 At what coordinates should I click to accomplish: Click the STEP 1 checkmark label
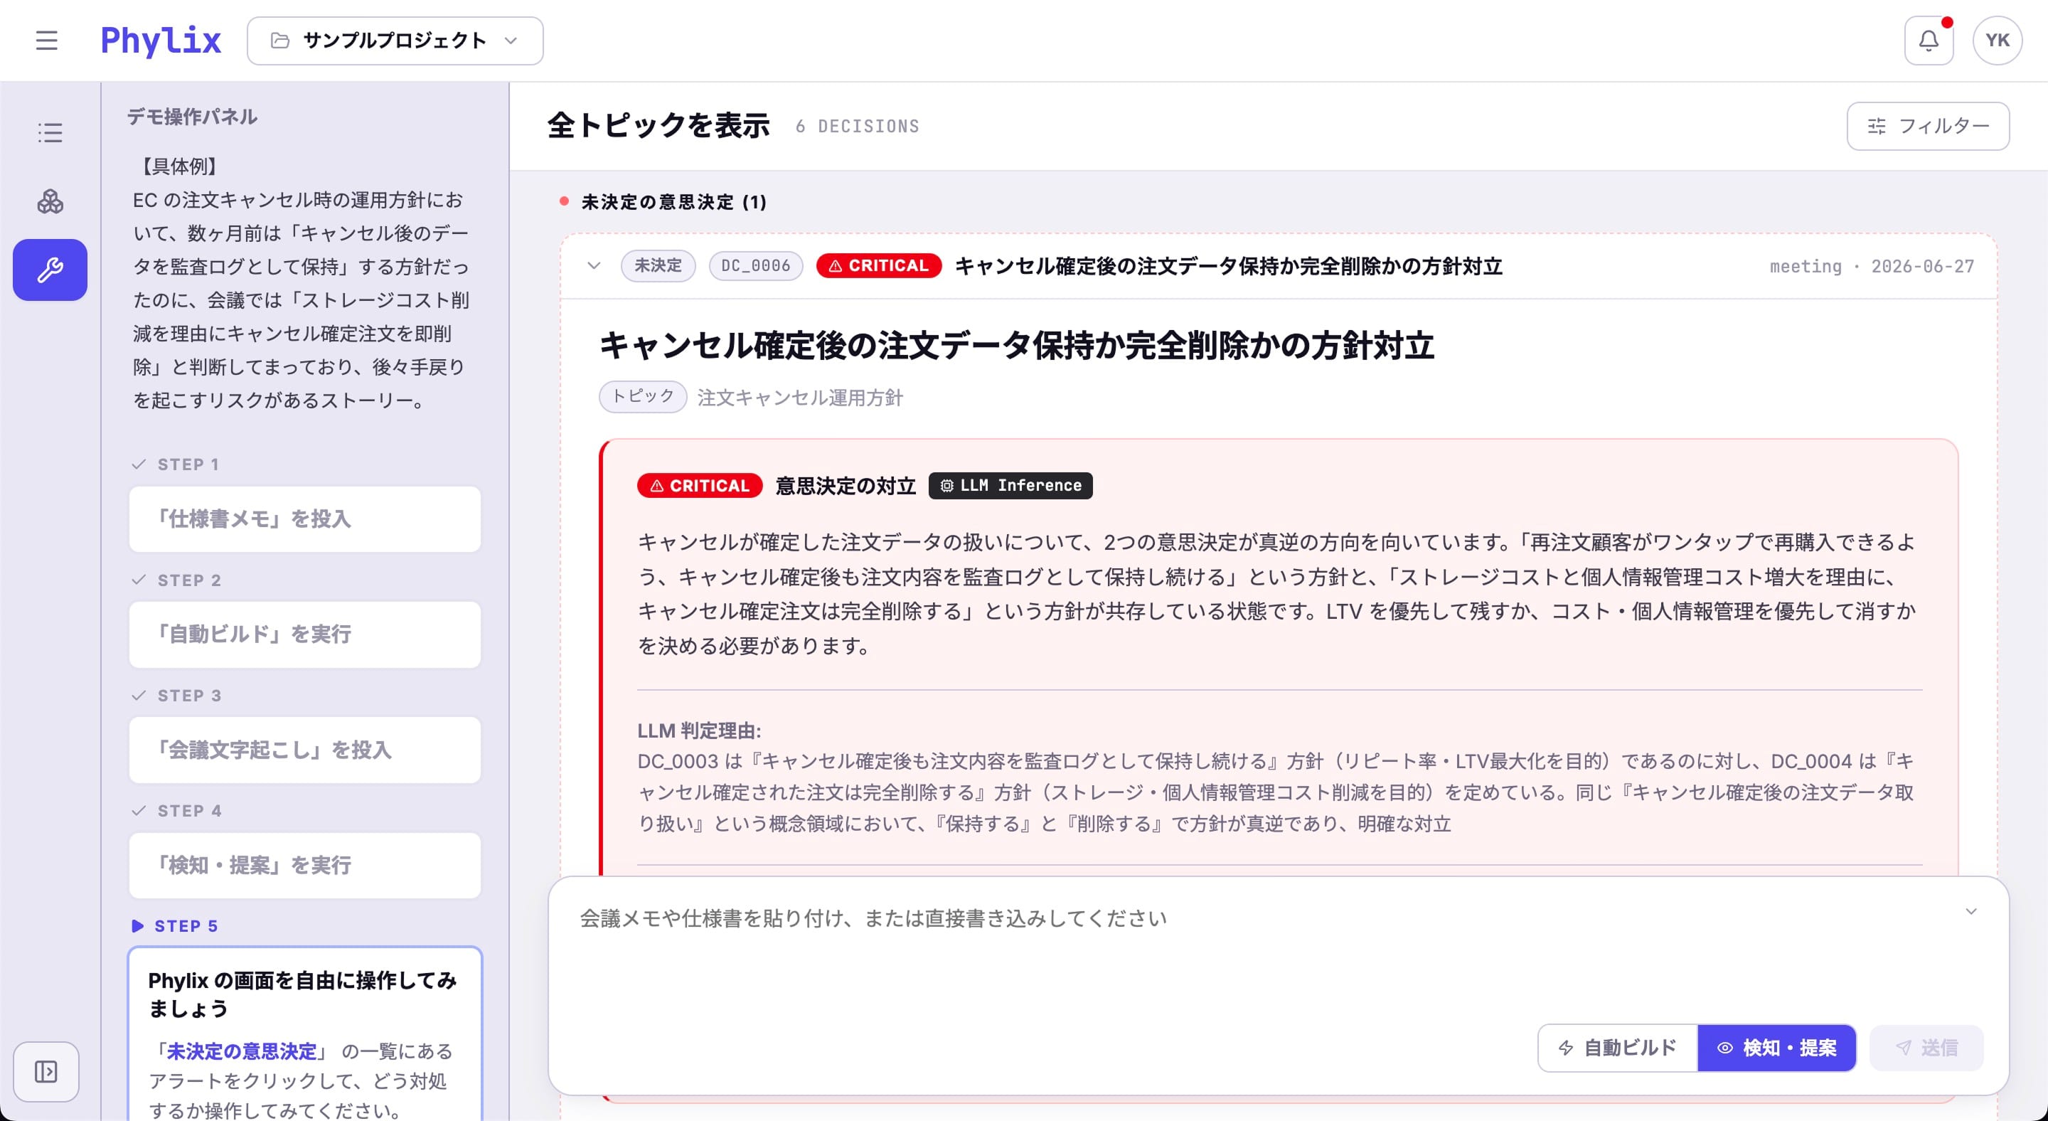[x=175, y=464]
